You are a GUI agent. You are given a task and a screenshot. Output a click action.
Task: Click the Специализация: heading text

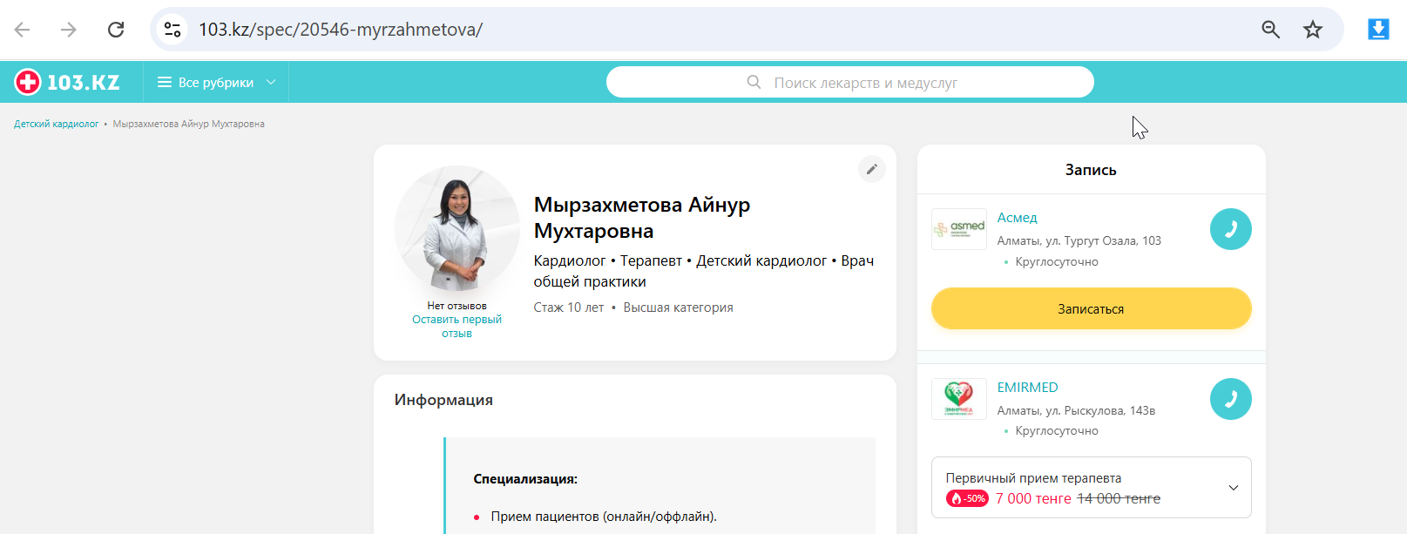point(525,479)
